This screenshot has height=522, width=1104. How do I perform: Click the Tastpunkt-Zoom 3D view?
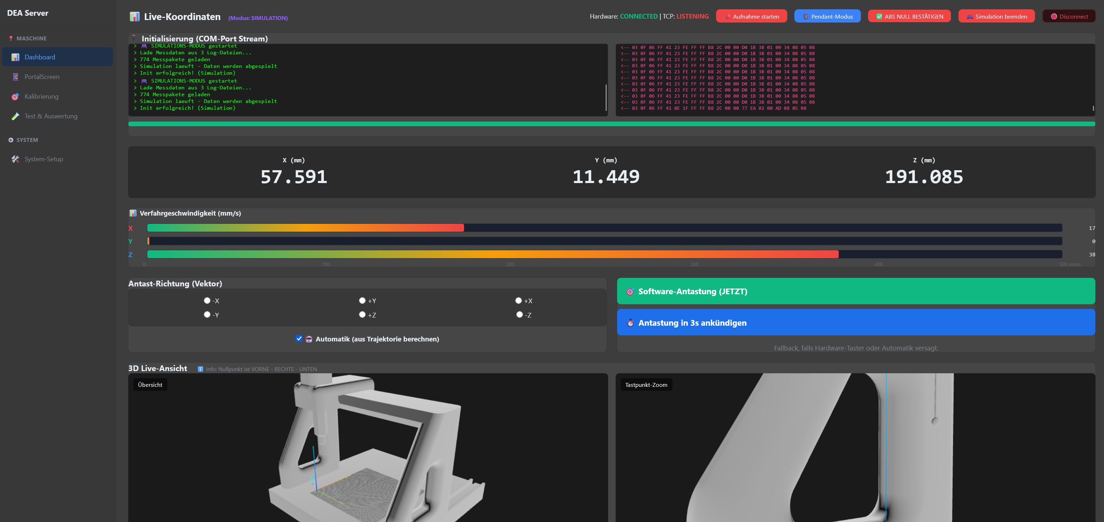pos(856,448)
